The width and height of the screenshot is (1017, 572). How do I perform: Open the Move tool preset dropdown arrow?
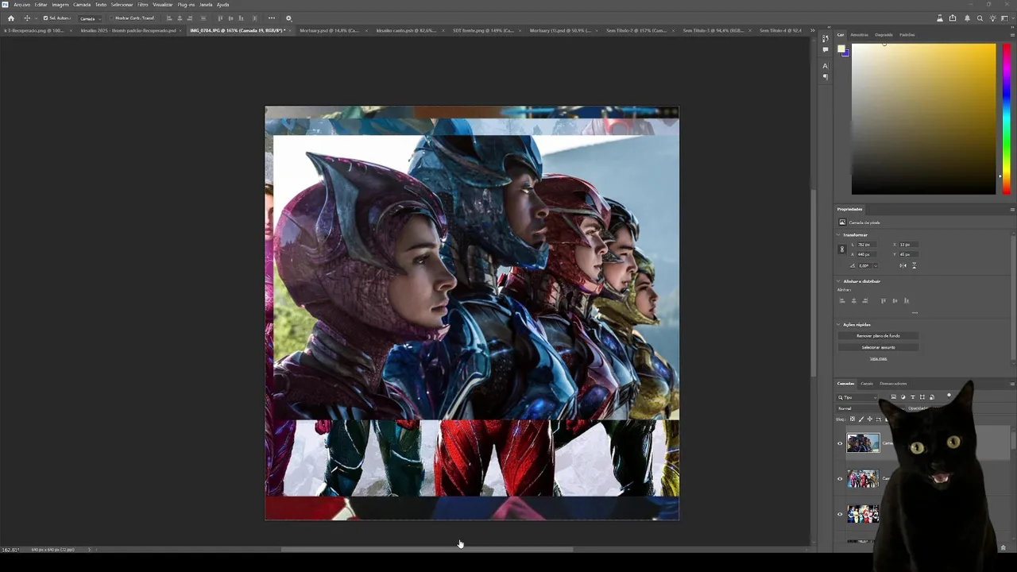[x=36, y=18]
